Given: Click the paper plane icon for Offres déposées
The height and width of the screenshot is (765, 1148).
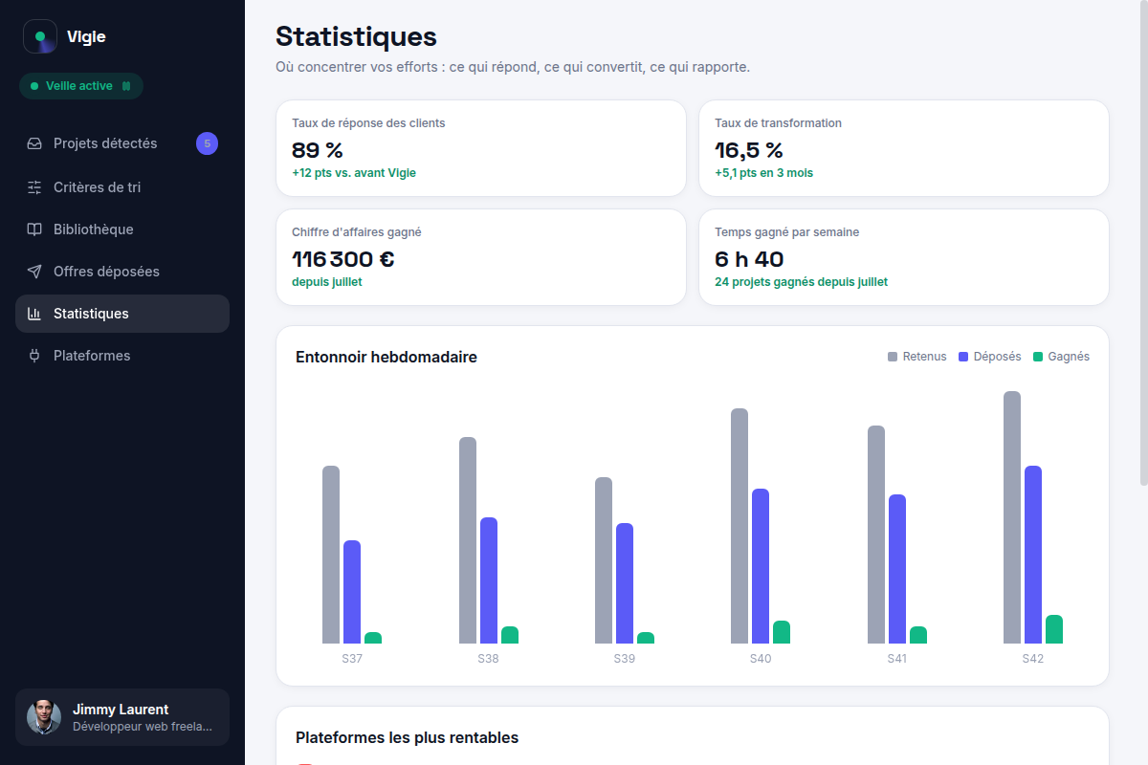Looking at the screenshot, I should click(x=34, y=272).
